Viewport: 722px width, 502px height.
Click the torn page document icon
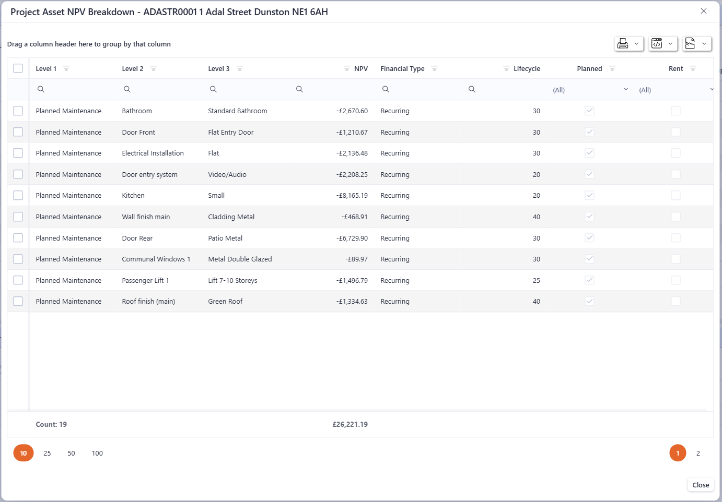pyautogui.click(x=690, y=44)
